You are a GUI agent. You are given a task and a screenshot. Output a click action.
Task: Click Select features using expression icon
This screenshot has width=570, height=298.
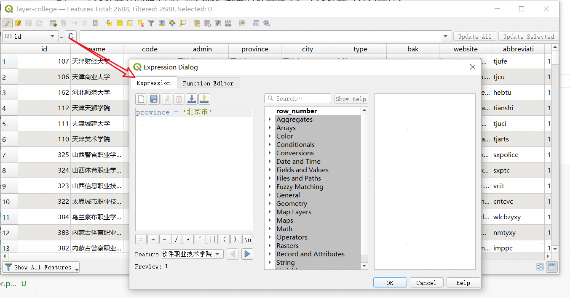[109, 24]
